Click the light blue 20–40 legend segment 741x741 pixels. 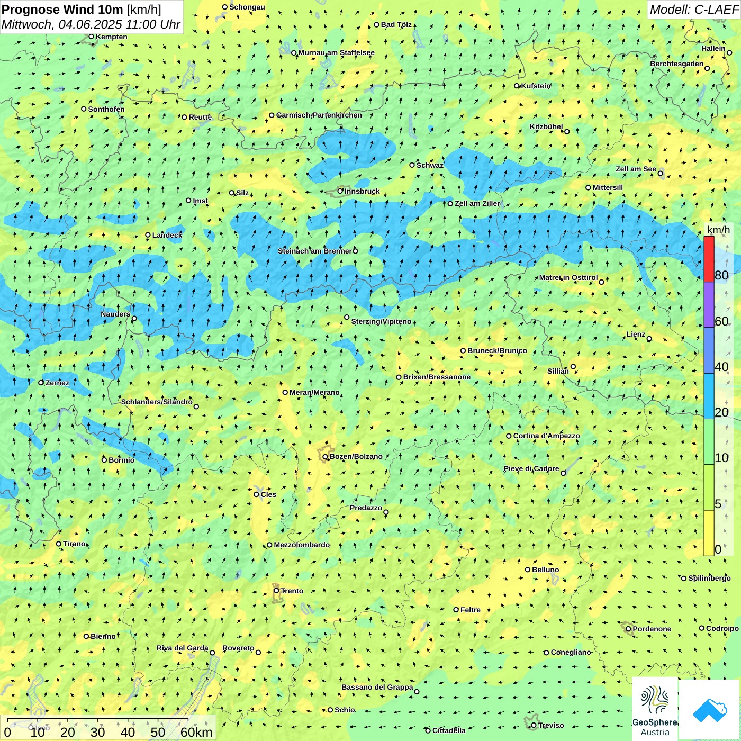pos(709,396)
